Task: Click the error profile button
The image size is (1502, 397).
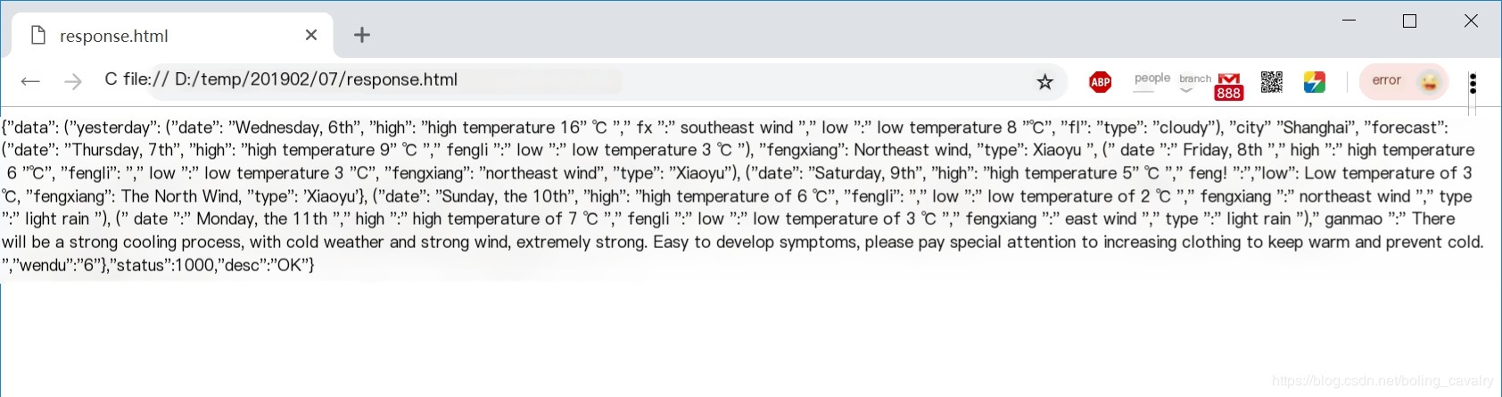Action: (x=1404, y=81)
